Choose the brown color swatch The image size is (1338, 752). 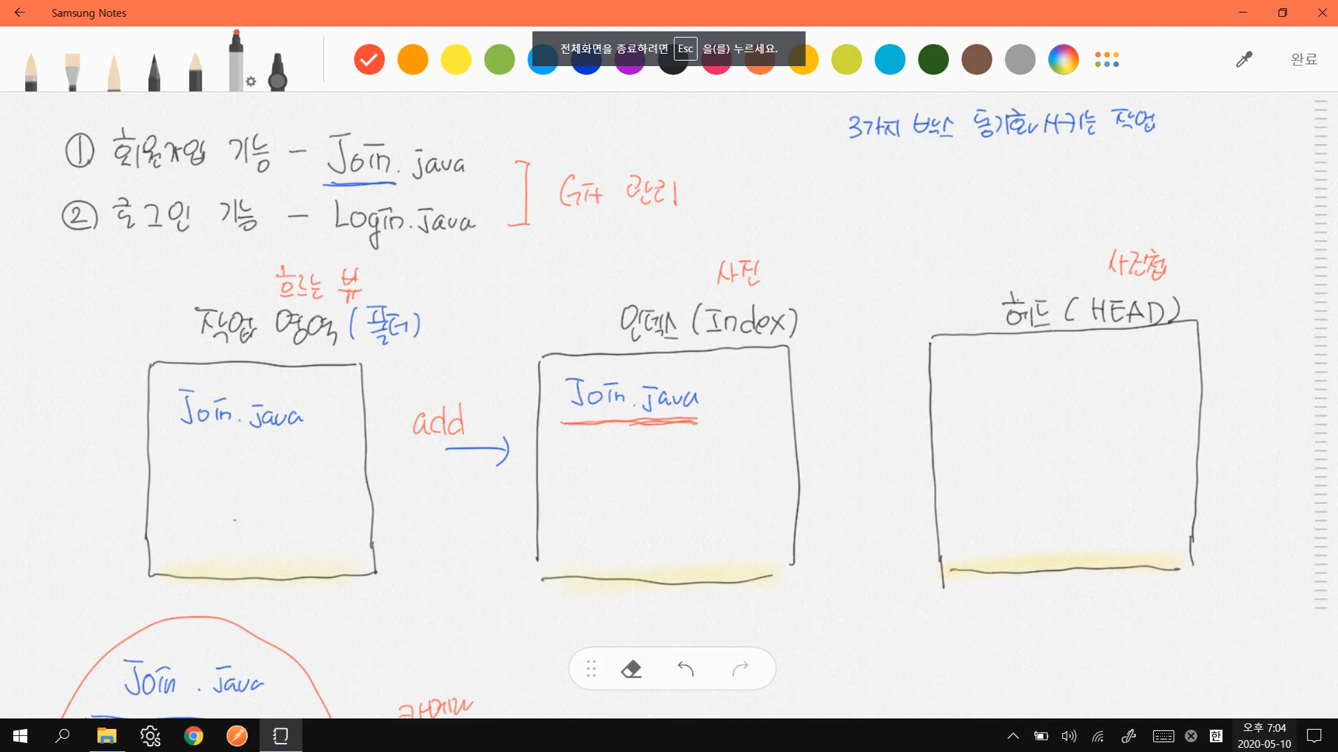[976, 59]
